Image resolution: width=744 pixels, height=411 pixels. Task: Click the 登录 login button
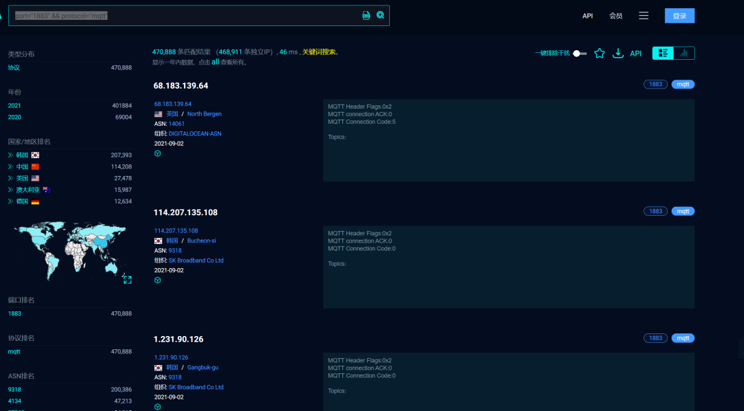point(679,16)
